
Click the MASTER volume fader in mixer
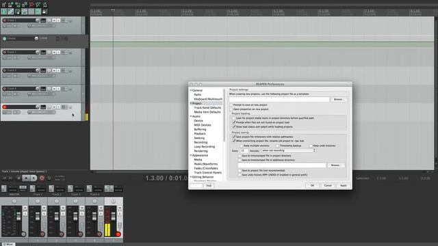click(x=18, y=217)
